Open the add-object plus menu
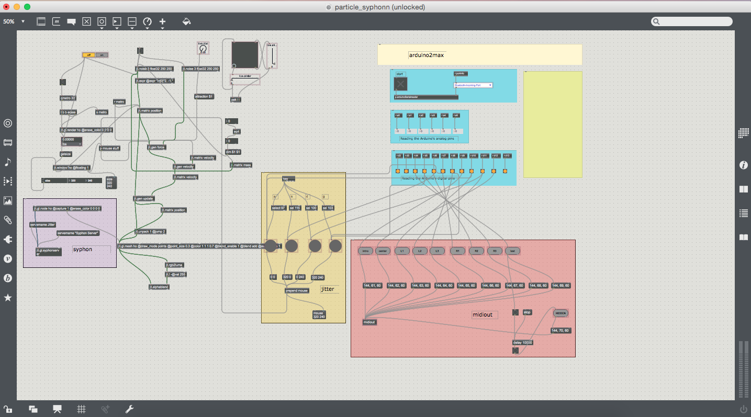This screenshot has width=751, height=417. 162,21
